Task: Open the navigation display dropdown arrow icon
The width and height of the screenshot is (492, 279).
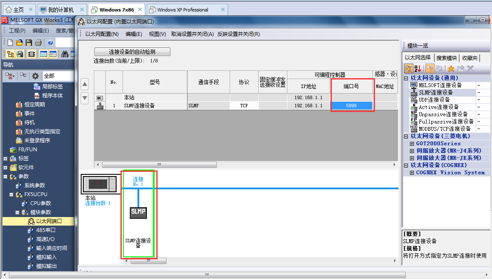Action: 10,76
